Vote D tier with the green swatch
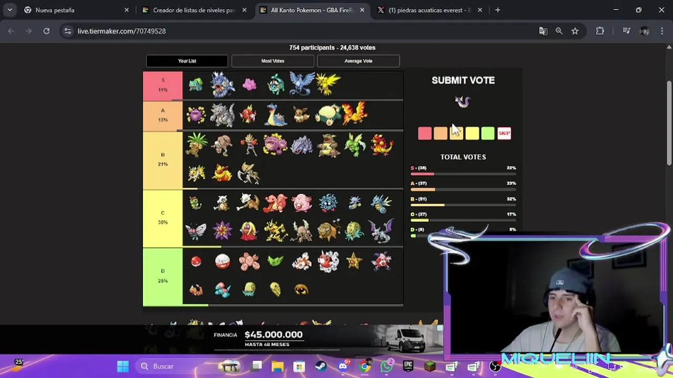Image resolution: width=673 pixels, height=378 pixels. tap(488, 133)
